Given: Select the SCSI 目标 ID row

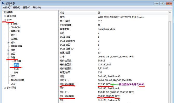Looking at the screenshot, I should click(113, 49).
